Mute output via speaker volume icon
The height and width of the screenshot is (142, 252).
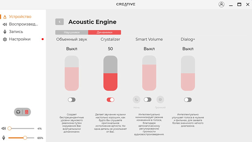[x=4, y=128]
